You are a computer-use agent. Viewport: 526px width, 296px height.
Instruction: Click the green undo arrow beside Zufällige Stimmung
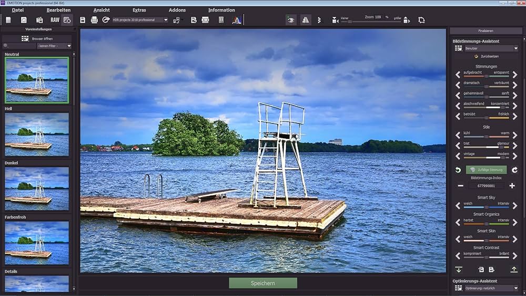[458, 170]
